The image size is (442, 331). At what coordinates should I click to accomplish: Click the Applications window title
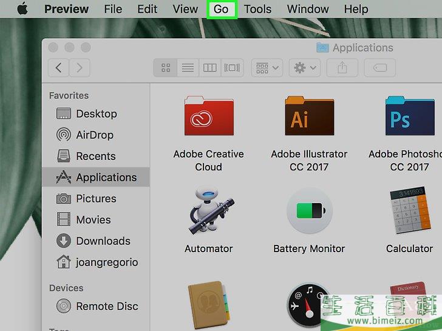pos(362,48)
